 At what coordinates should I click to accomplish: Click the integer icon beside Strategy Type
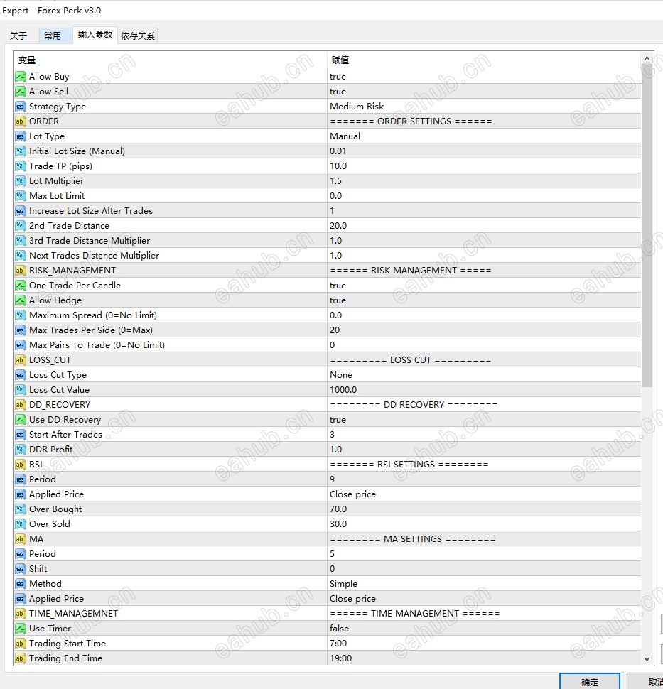20,107
